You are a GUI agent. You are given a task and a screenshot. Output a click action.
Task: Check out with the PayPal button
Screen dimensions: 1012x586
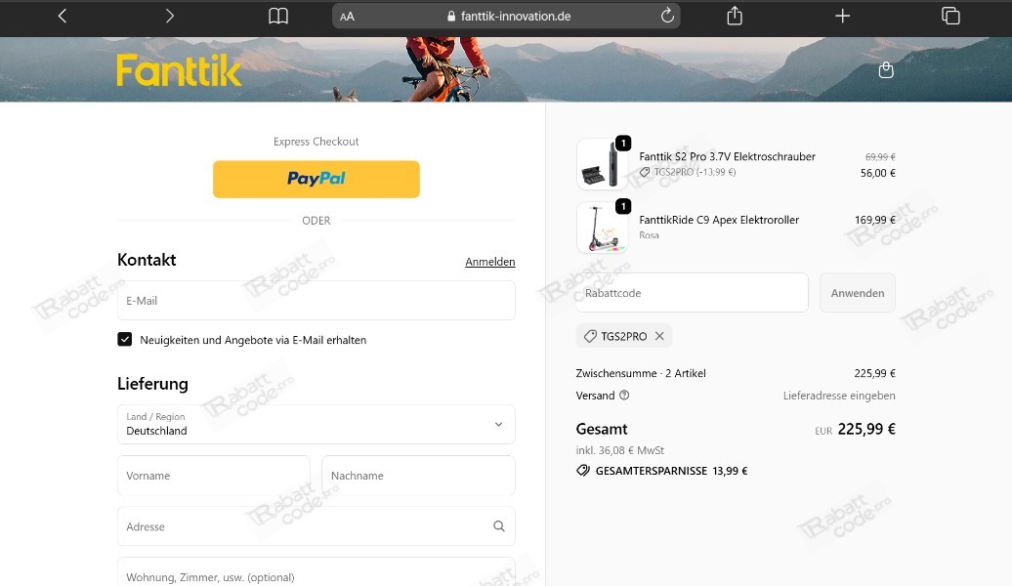(x=316, y=179)
